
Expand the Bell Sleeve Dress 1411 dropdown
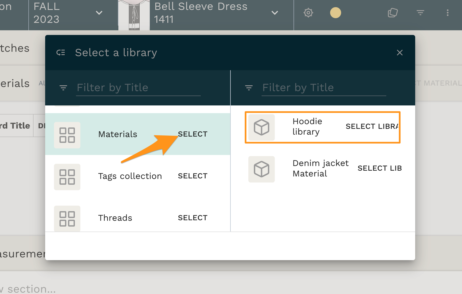(275, 13)
